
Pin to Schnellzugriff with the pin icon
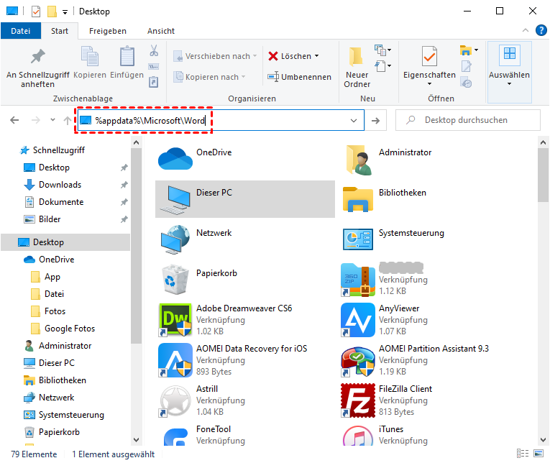pos(38,57)
